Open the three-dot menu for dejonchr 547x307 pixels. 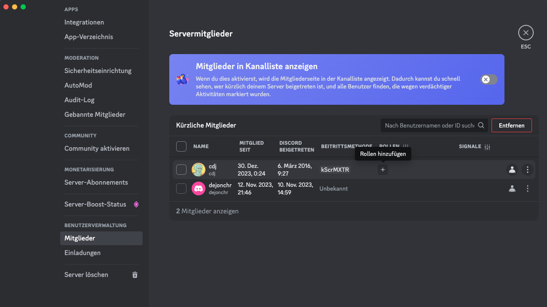click(x=528, y=188)
